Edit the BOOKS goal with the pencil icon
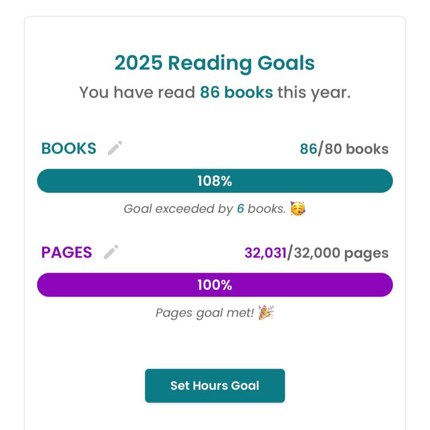 pos(115,148)
